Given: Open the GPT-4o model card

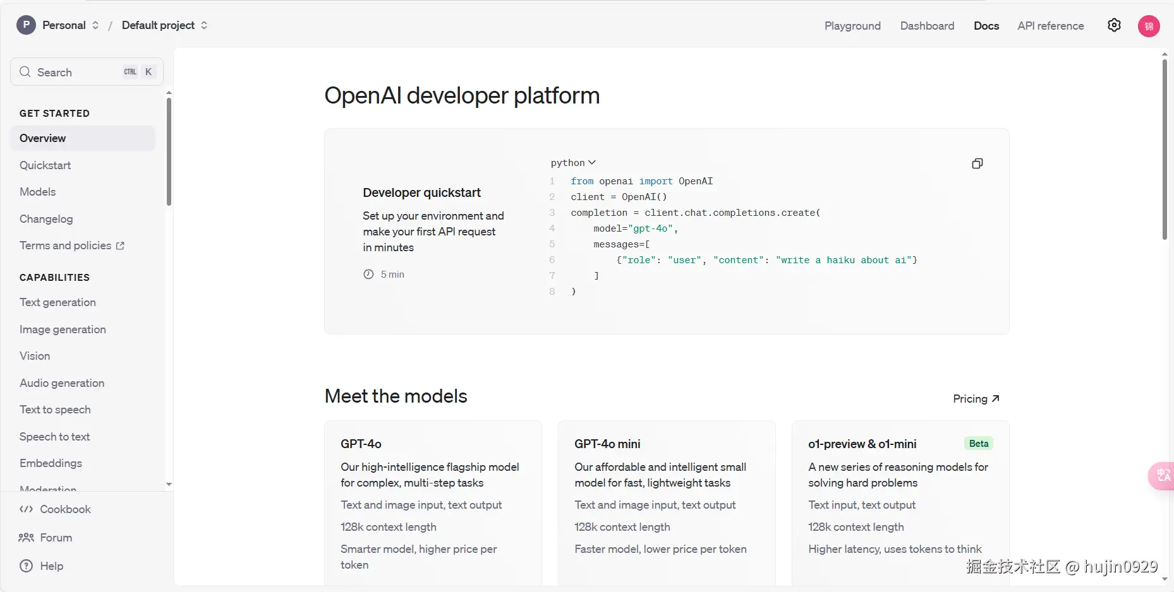Looking at the screenshot, I should pos(433,504).
